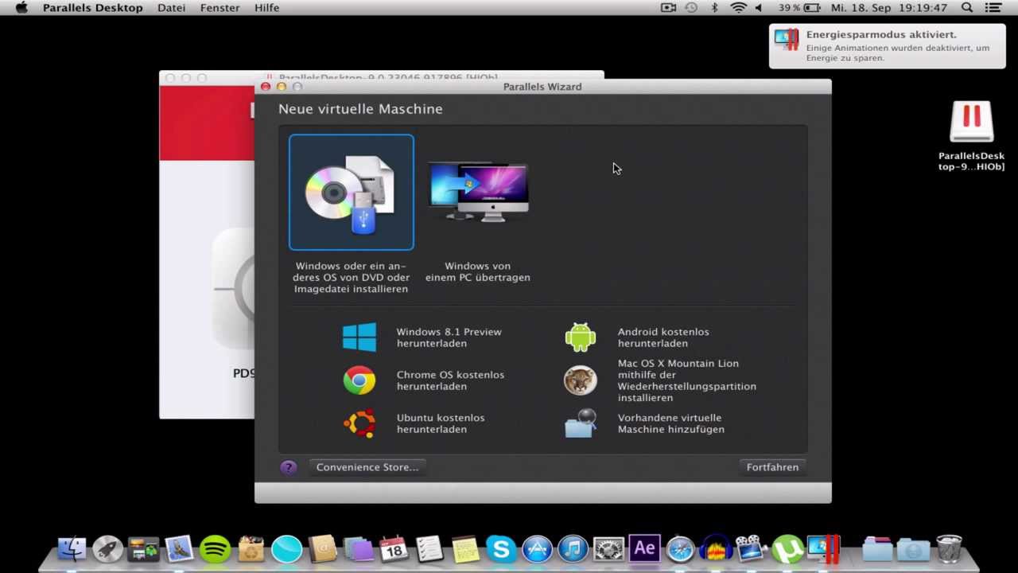The width and height of the screenshot is (1018, 573).
Task: Open Notification Center list icon
Action: coord(994,8)
